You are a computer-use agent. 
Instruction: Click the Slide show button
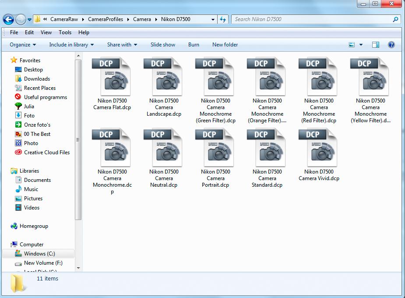coord(163,45)
